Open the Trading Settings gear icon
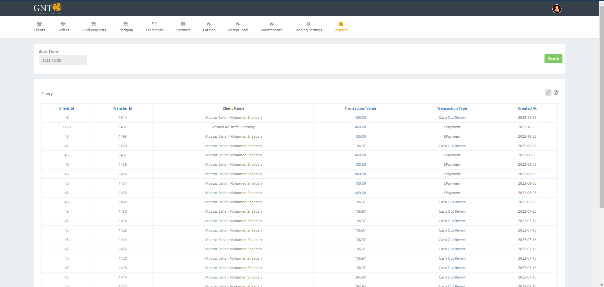Viewport: 604px width, 287px height. tap(308, 24)
